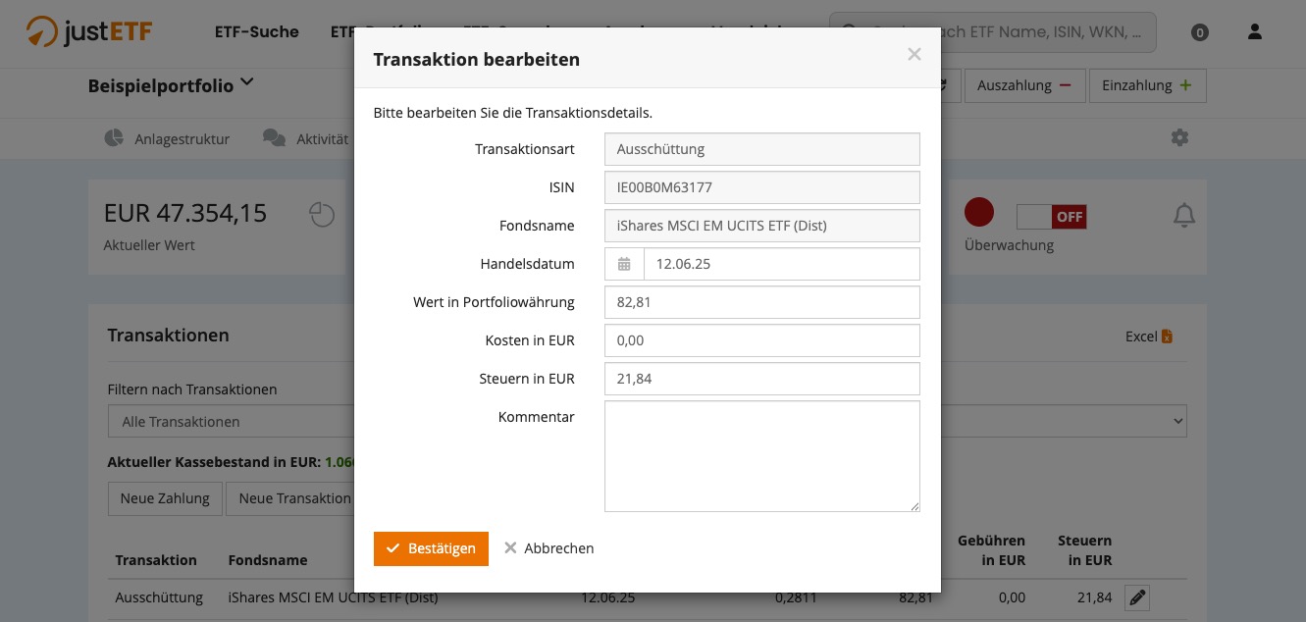Viewport: 1306px width, 622px height.
Task: Click Abbrechen to cancel editing
Action: 549,548
